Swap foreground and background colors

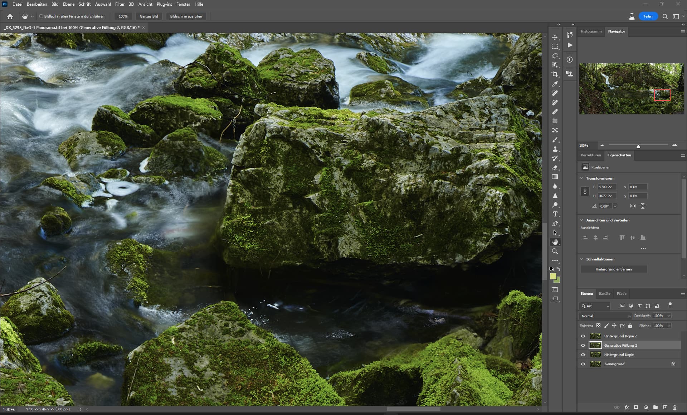tap(558, 269)
